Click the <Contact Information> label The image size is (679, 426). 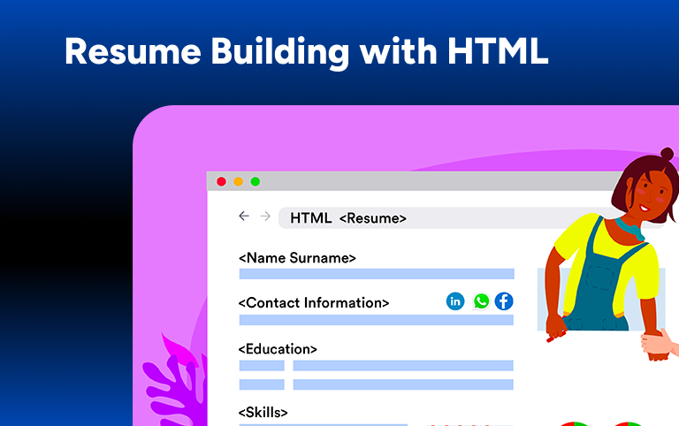tap(314, 302)
